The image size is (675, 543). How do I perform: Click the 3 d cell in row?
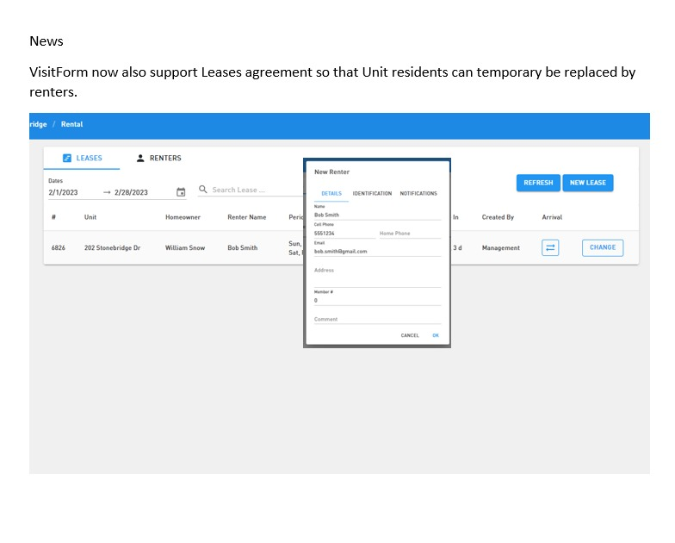[x=457, y=248]
